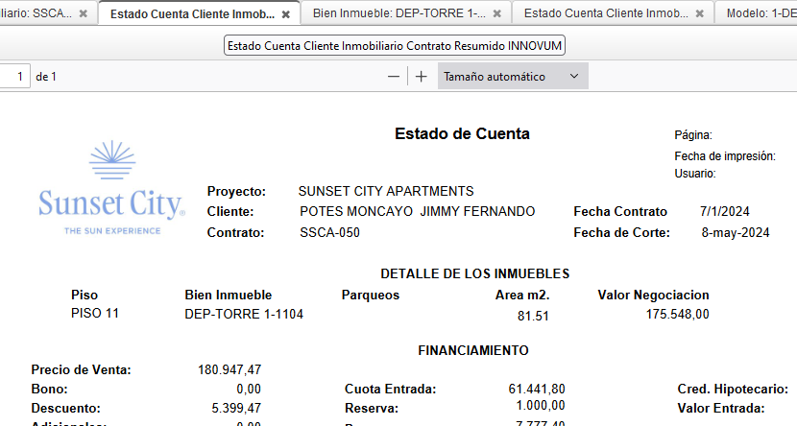Expand zoom options using the chevron arrow

(574, 77)
